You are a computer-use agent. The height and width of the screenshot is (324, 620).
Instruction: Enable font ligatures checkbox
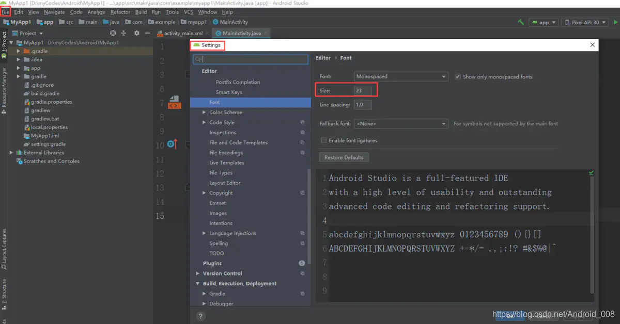324,140
